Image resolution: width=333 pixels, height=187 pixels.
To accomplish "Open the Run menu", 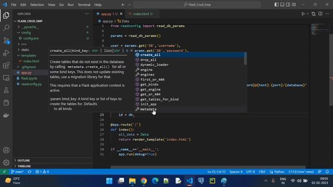I will pyautogui.click(x=71, y=5).
